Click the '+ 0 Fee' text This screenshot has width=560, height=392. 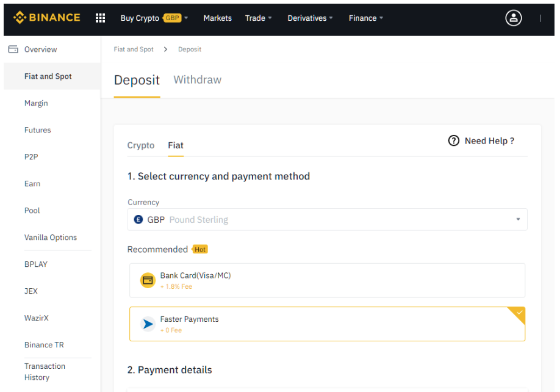171,330
